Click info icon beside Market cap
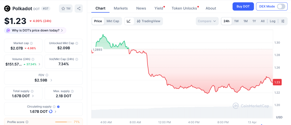The height and width of the screenshot is (125, 291). 31,43
